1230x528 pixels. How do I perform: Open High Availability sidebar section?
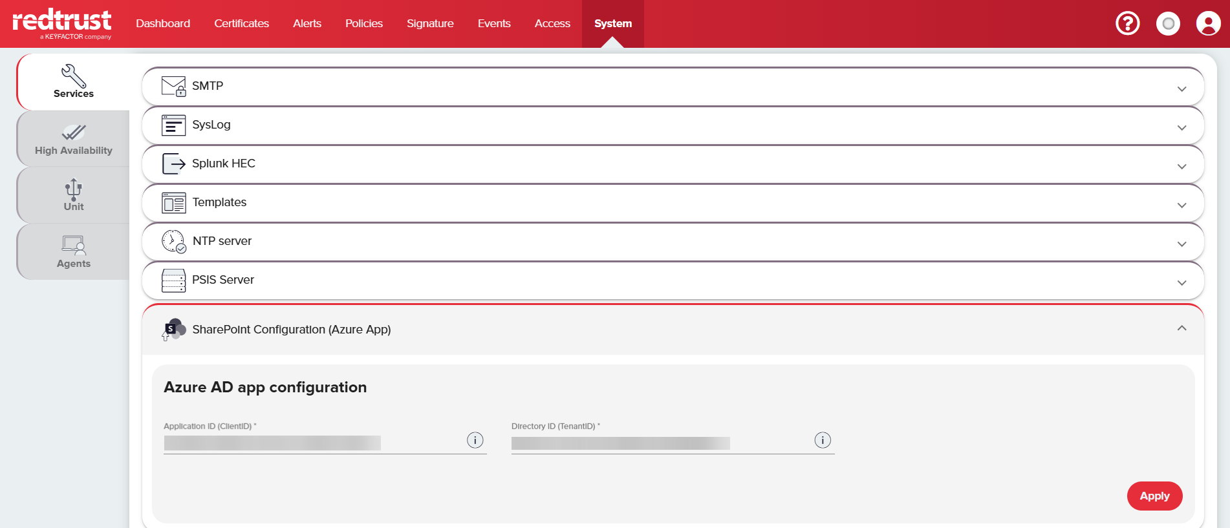coord(74,139)
